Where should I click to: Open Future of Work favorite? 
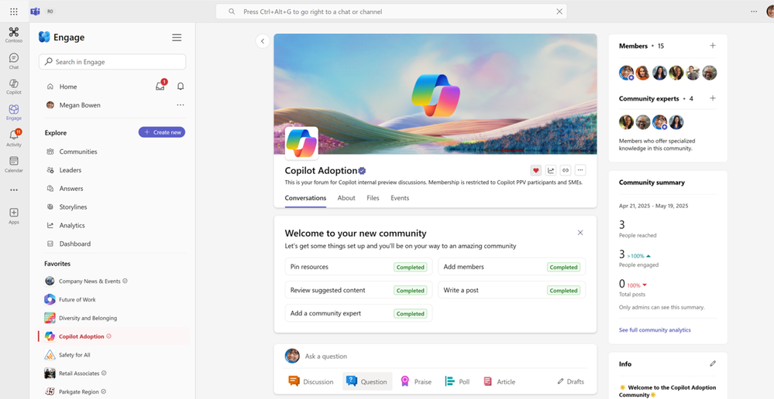click(x=77, y=299)
